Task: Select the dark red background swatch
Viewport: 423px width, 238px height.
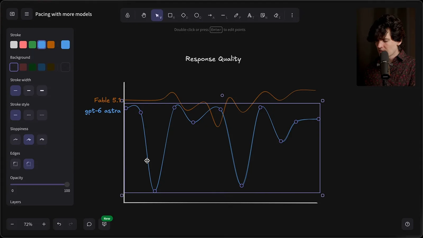Action: tap(23, 67)
